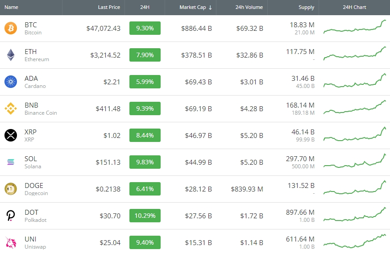
Task: Click the Polkadot logo icon
Action: (x=10, y=216)
